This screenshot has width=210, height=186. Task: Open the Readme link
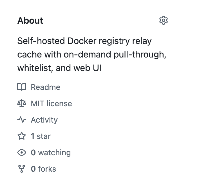point(46,87)
